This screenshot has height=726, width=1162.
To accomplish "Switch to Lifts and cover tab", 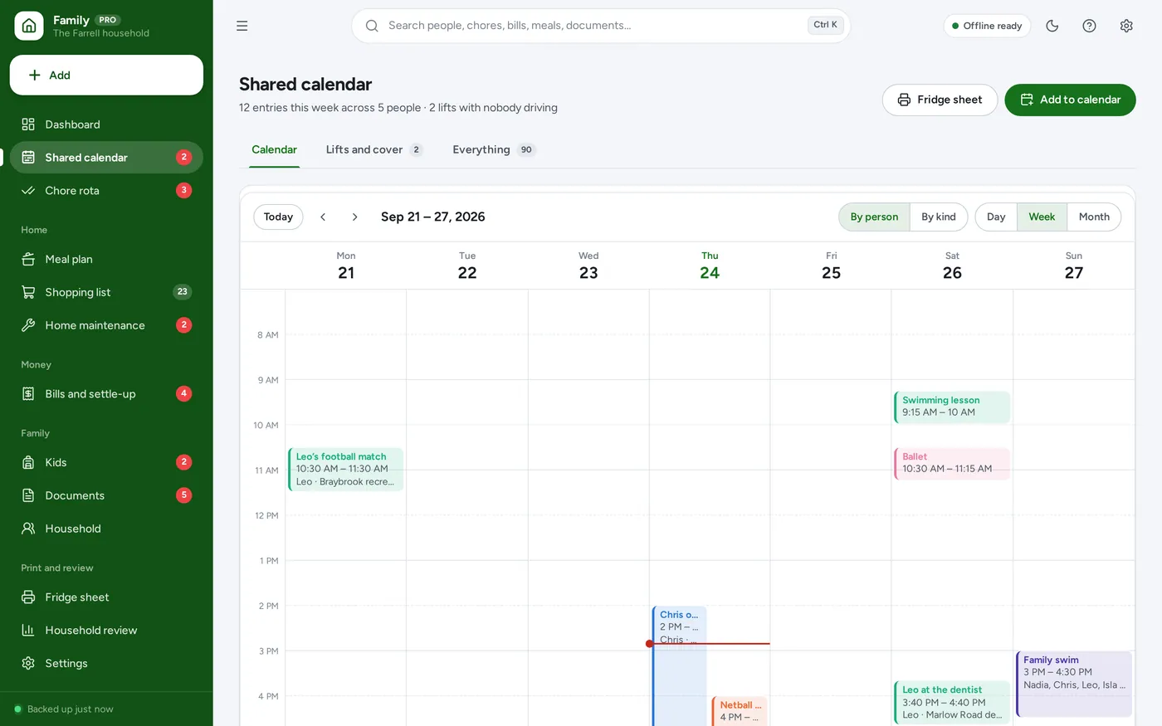I will coord(374,150).
